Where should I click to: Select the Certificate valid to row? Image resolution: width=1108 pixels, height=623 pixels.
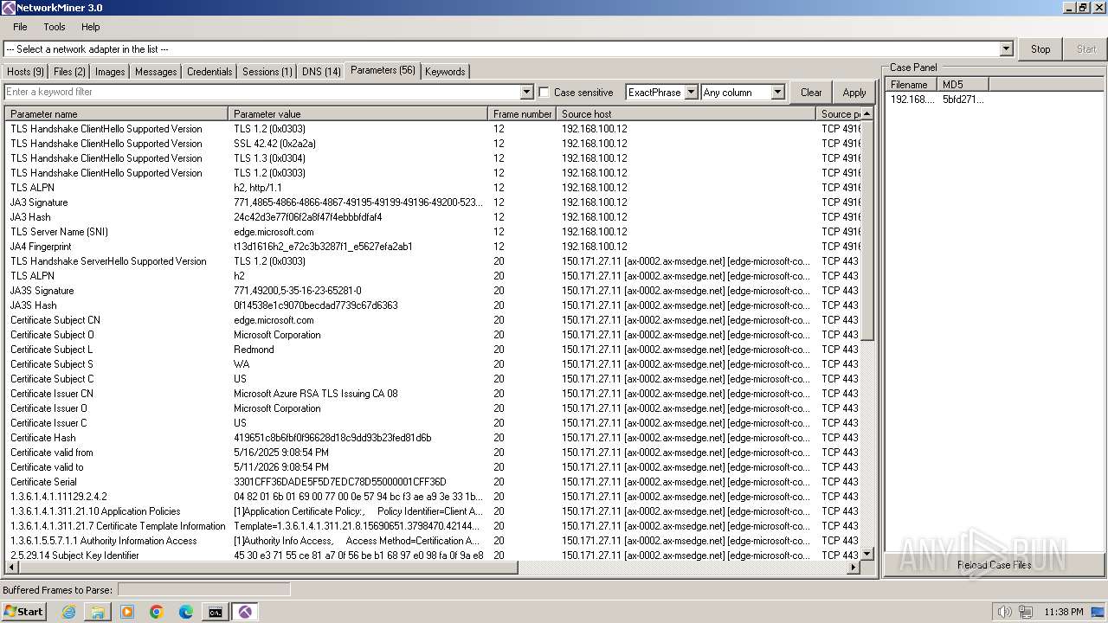tap(433, 467)
